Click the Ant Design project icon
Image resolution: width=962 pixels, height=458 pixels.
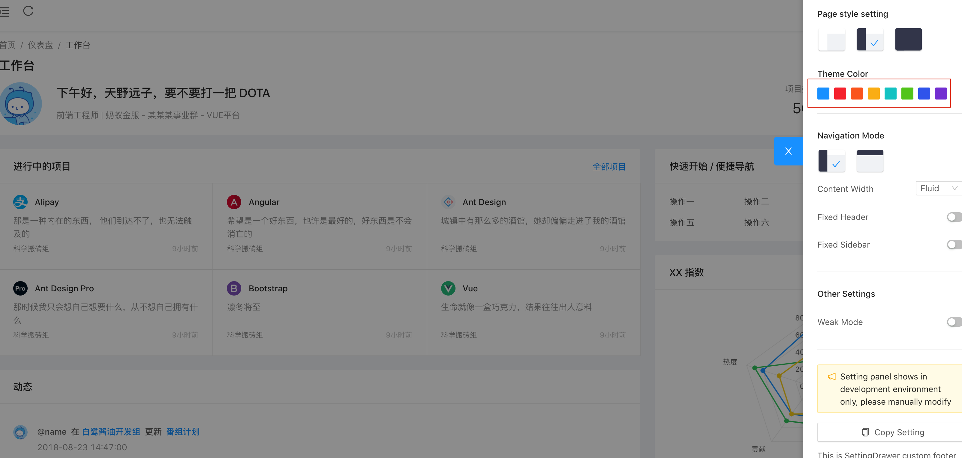448,202
